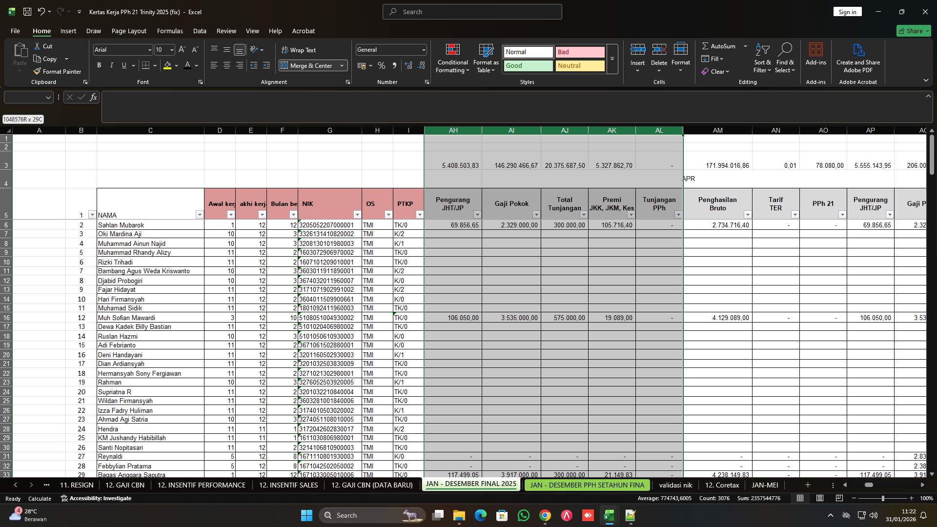This screenshot has width=937, height=527.
Task: Select the Format Painter tool
Action: click(57, 71)
